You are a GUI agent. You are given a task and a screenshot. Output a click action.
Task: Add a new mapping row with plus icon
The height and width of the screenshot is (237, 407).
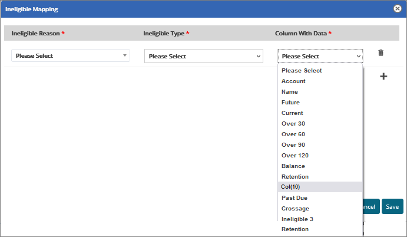coord(383,76)
